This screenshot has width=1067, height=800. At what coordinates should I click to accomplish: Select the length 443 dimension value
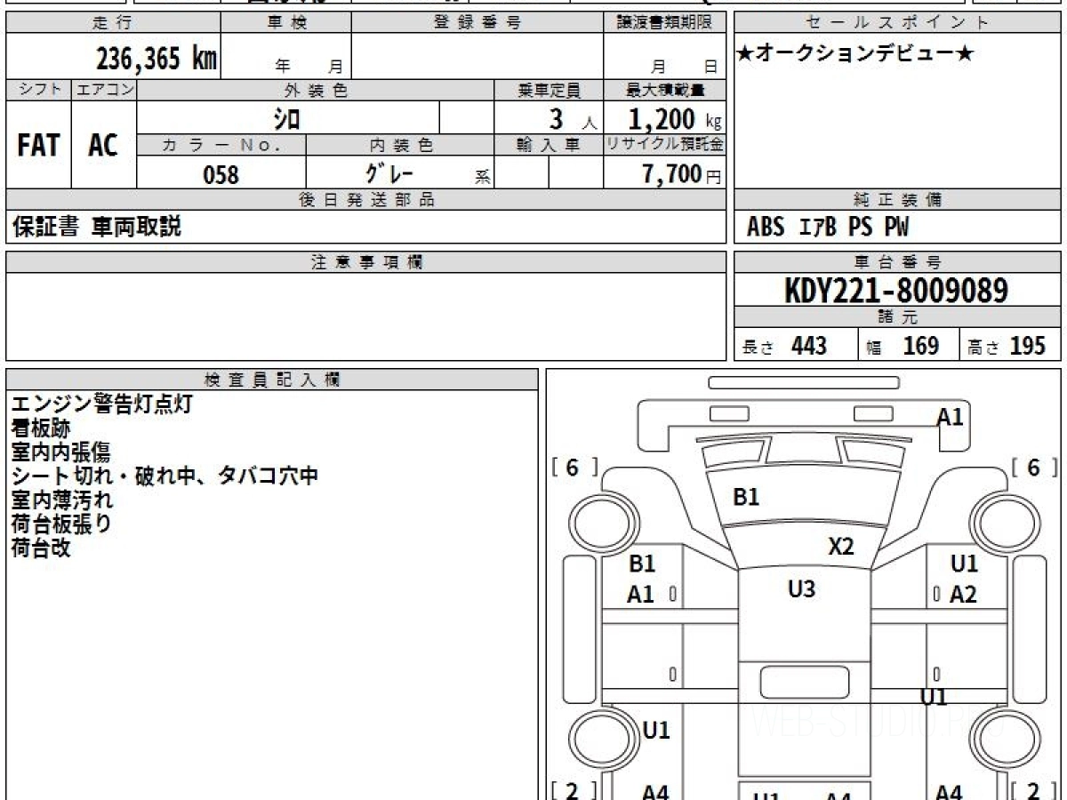[809, 346]
